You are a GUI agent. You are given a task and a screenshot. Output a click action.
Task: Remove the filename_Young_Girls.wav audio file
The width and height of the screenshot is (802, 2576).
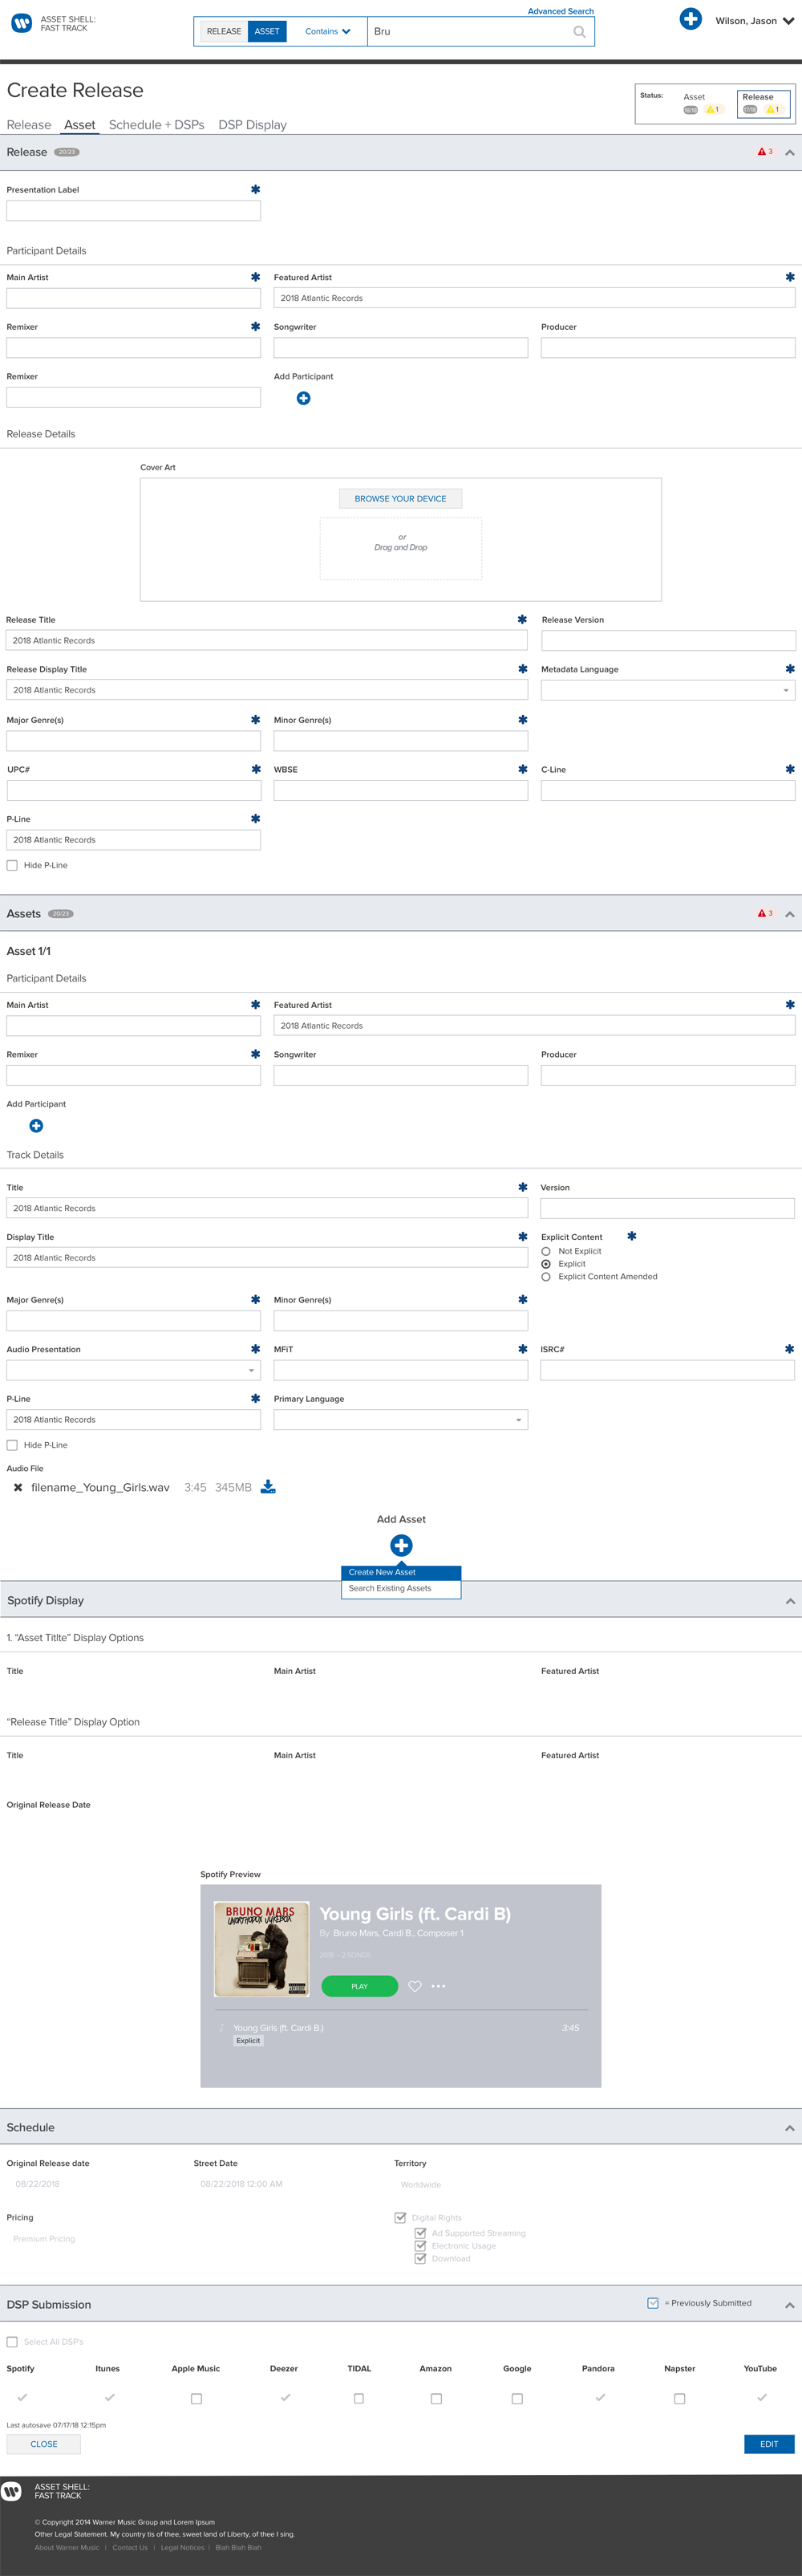(18, 1487)
